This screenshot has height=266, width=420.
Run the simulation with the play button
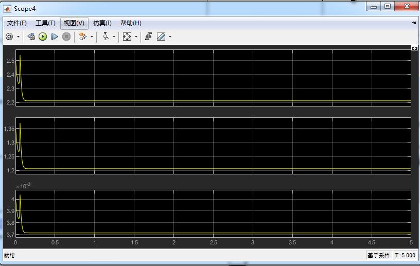43,37
